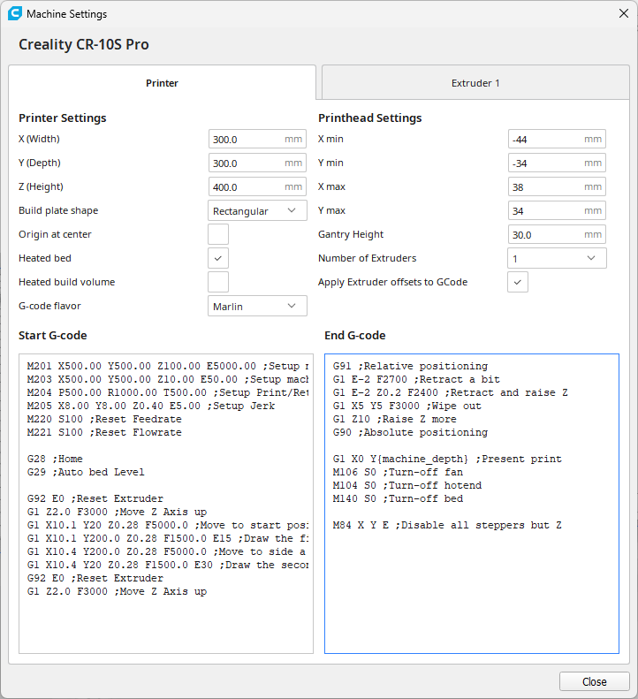Click the M203 line in Start G-code
Viewport: 638px width, 699px height.
(168, 379)
